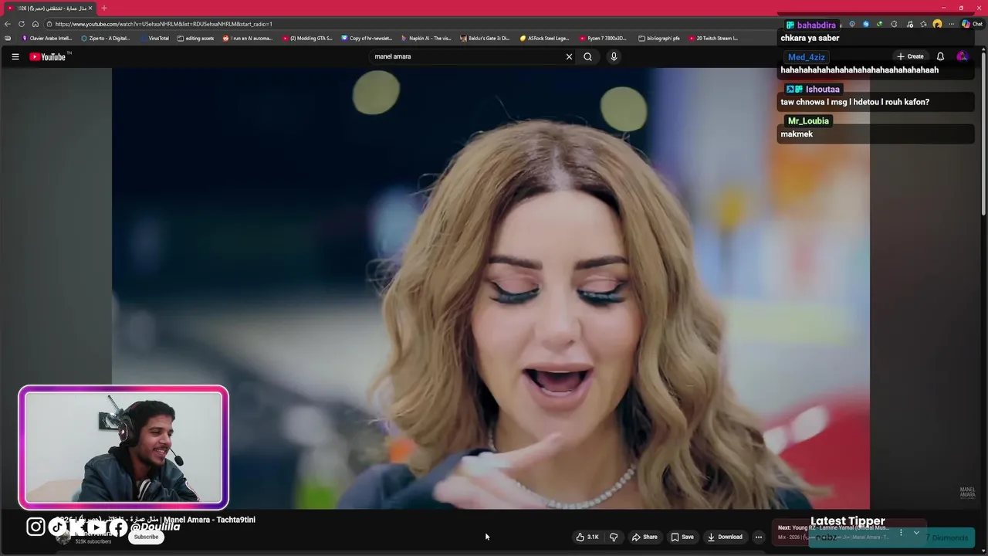988x556 pixels.
Task: Open 'bibliographi pfe' bookmark folder
Action: [659, 38]
